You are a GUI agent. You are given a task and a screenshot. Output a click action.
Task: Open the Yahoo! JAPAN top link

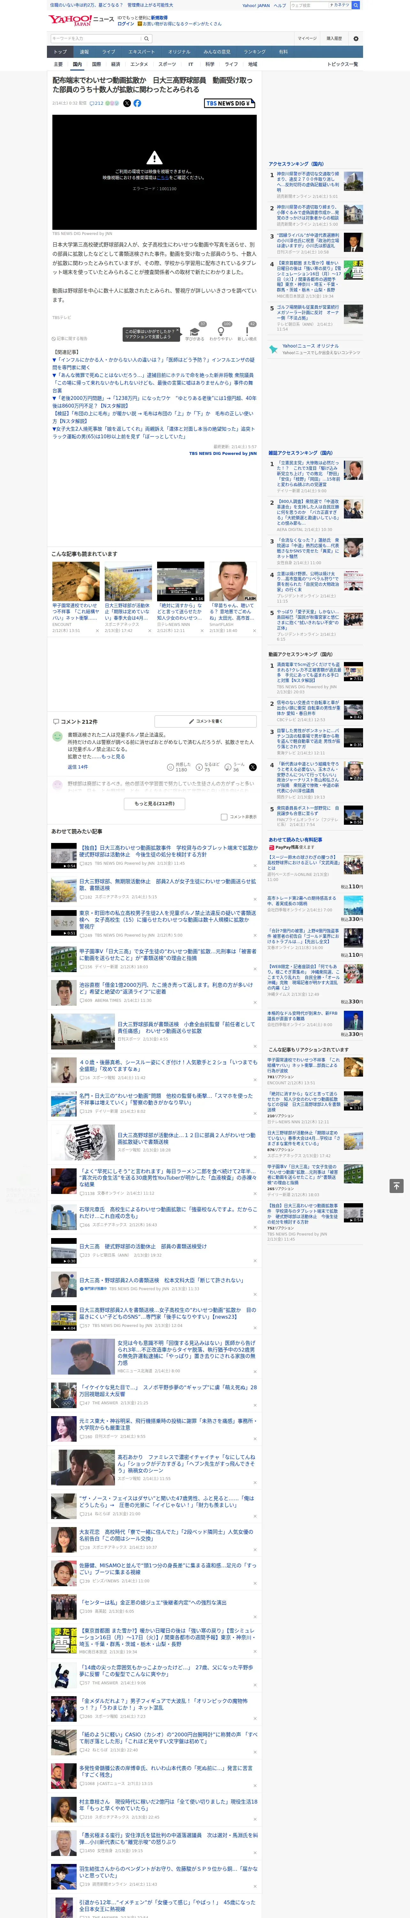point(256,5)
